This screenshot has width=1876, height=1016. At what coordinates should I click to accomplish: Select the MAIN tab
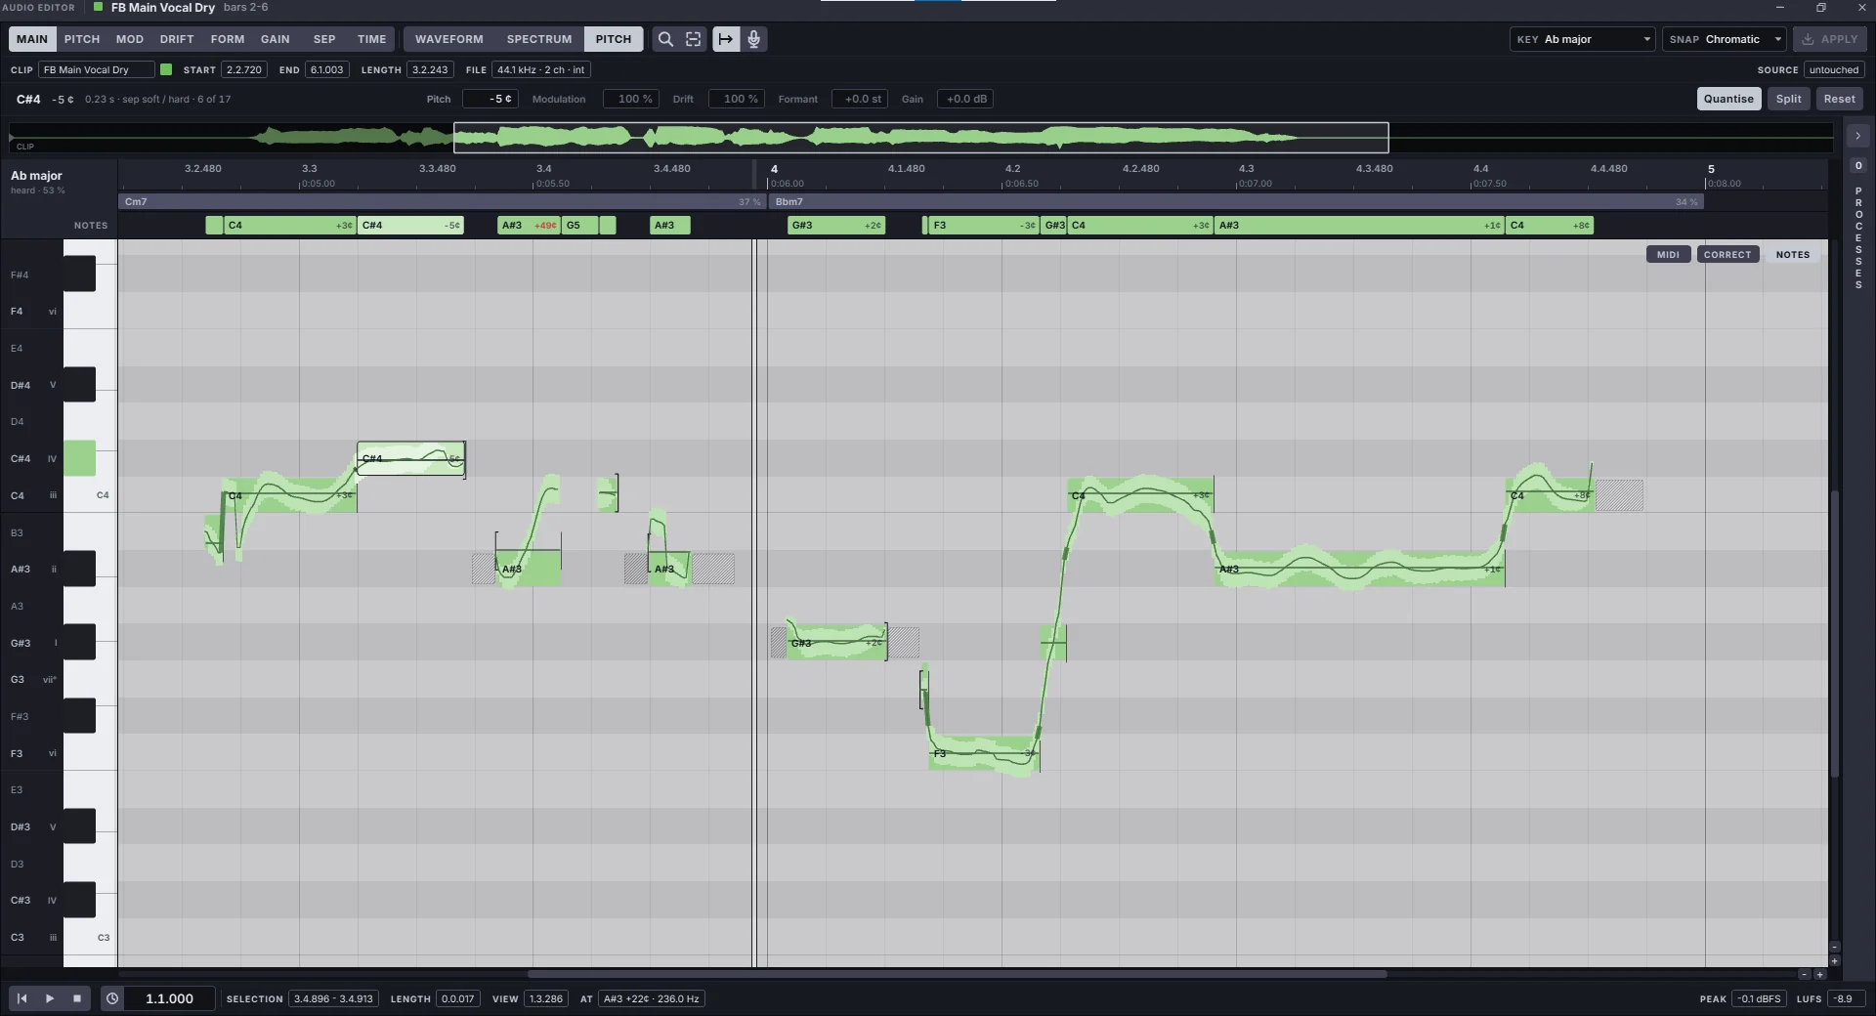[32, 39]
